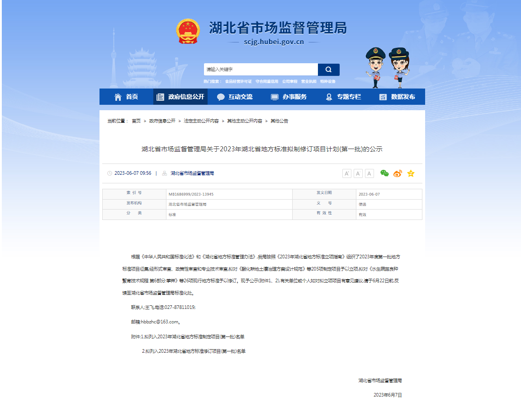Share to QZone using the star icon
The height and width of the screenshot is (411, 521).
point(411,173)
